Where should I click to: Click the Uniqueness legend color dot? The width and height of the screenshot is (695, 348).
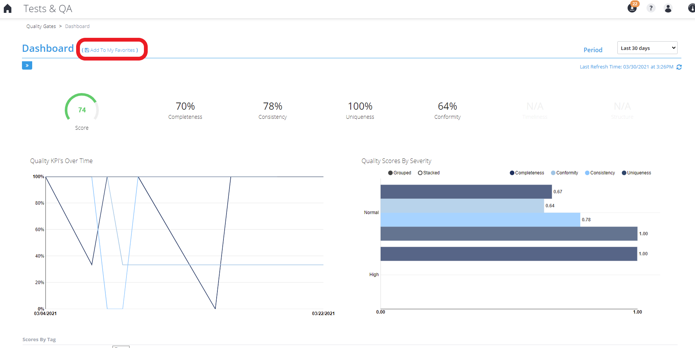tap(624, 173)
